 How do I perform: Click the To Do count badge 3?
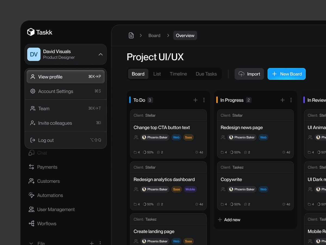click(x=150, y=100)
